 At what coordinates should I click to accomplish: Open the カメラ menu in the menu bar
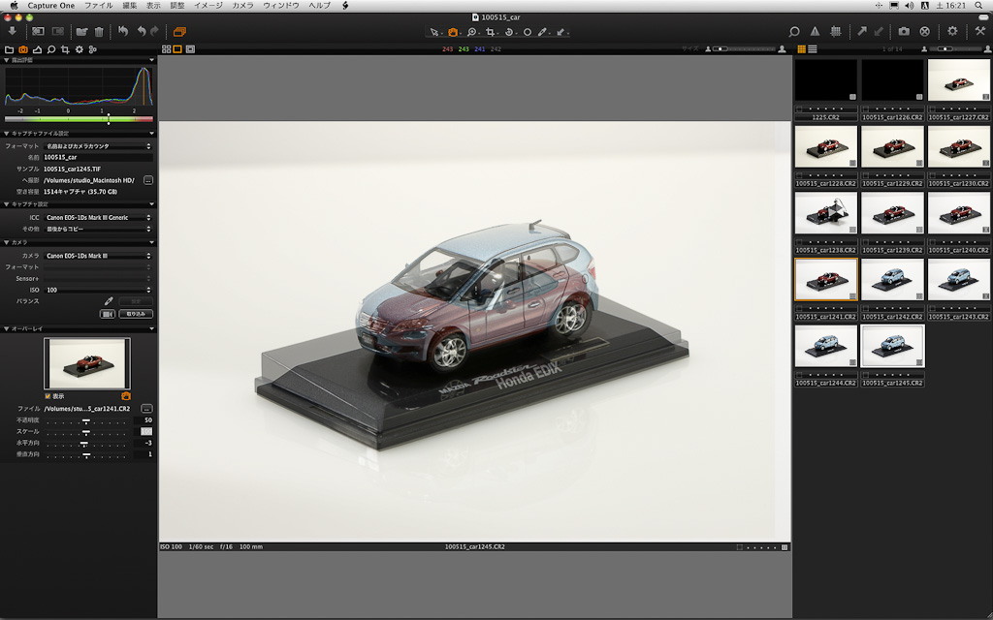(242, 6)
